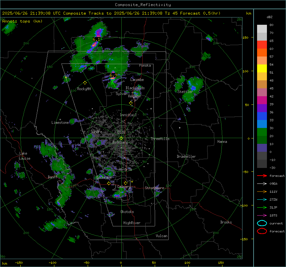Click the RockyMH label
This screenshot has width=286, height=267.
point(84,89)
